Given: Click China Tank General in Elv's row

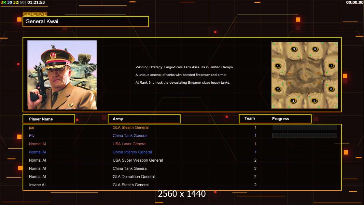Looking at the screenshot, I should tap(130, 136).
